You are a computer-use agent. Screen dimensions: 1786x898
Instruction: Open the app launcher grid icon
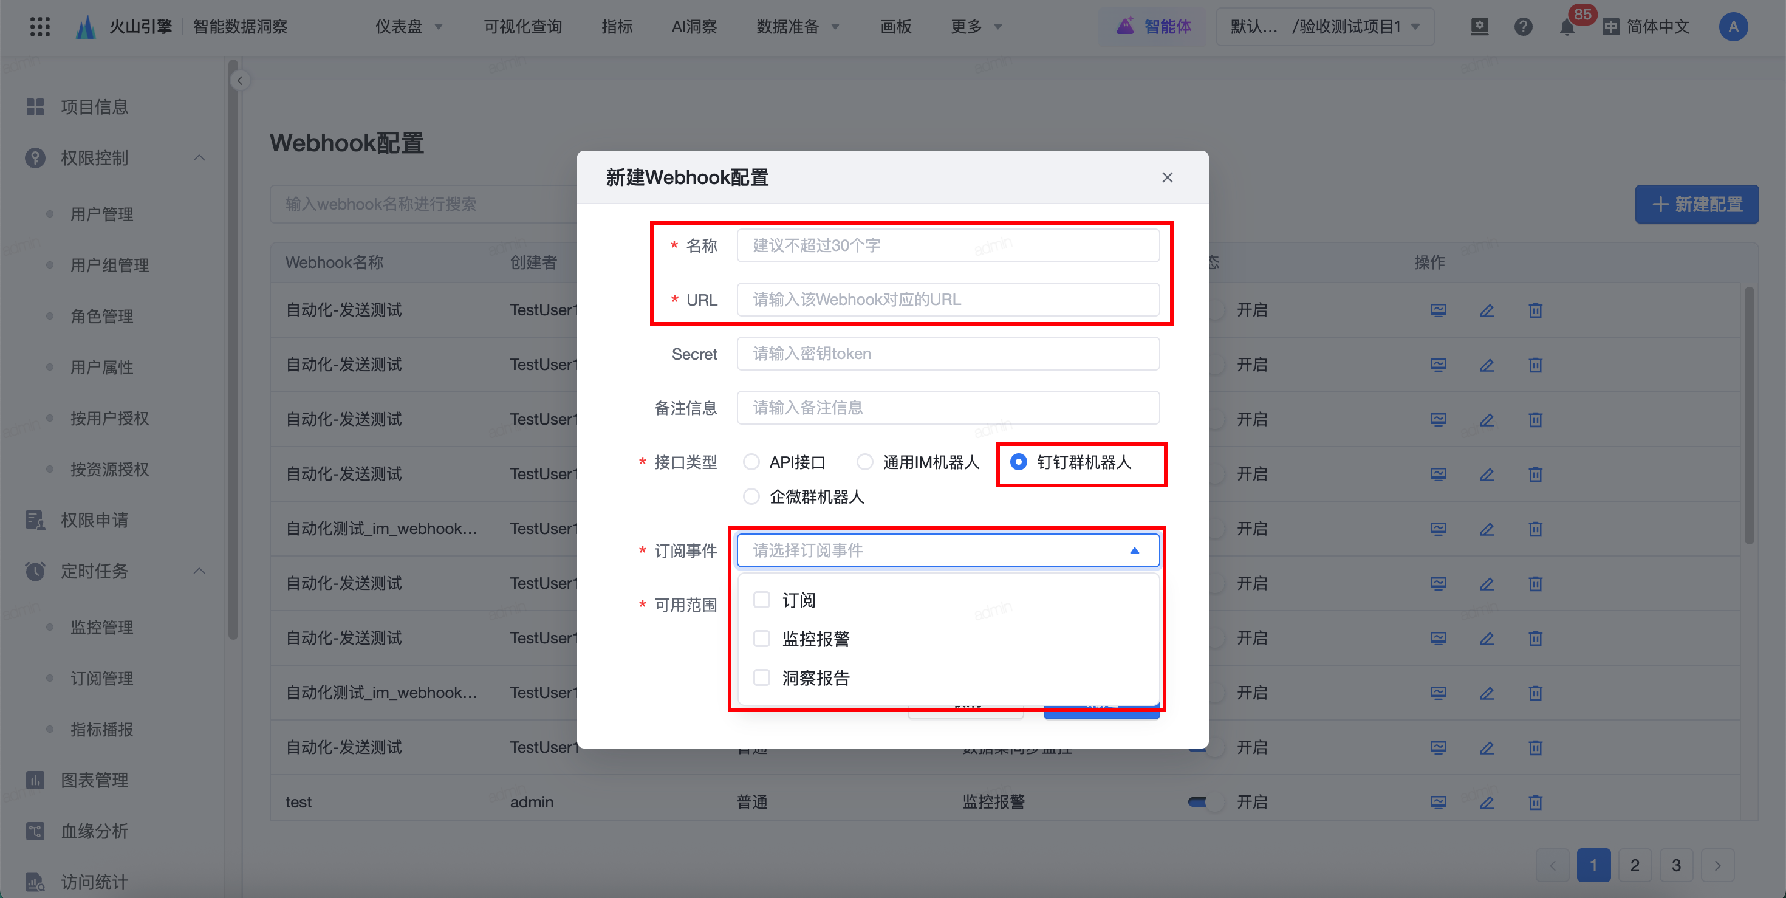(39, 26)
